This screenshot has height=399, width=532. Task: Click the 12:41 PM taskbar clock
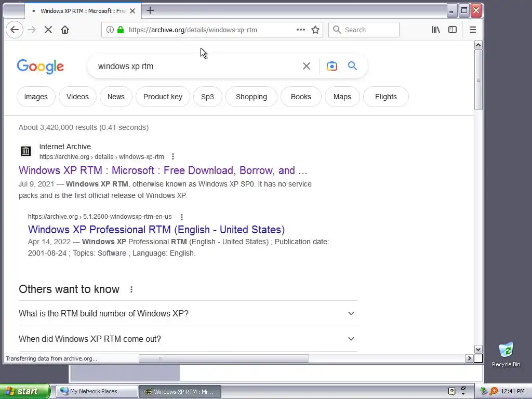(x=513, y=391)
